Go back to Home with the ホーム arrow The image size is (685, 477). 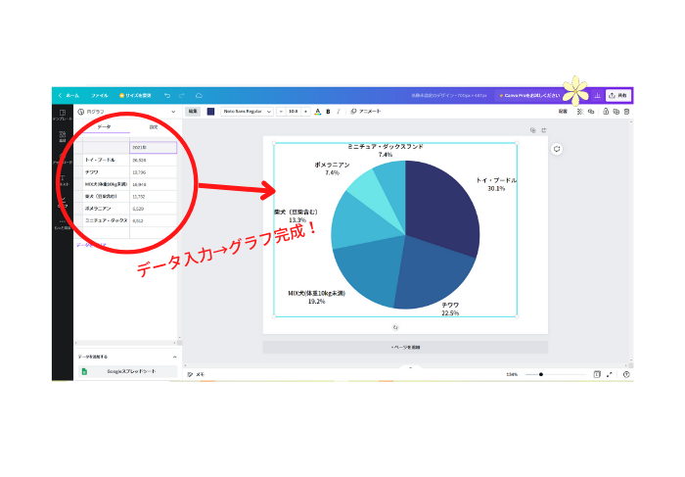tap(68, 95)
